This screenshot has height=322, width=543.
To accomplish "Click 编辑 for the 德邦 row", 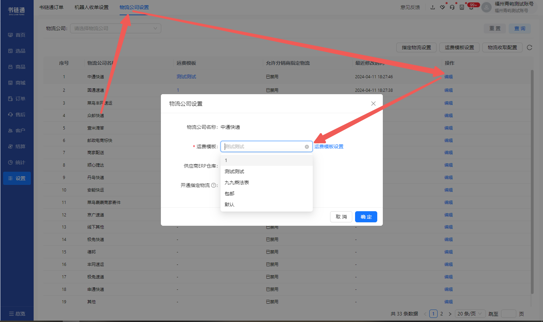I will coord(448,252).
